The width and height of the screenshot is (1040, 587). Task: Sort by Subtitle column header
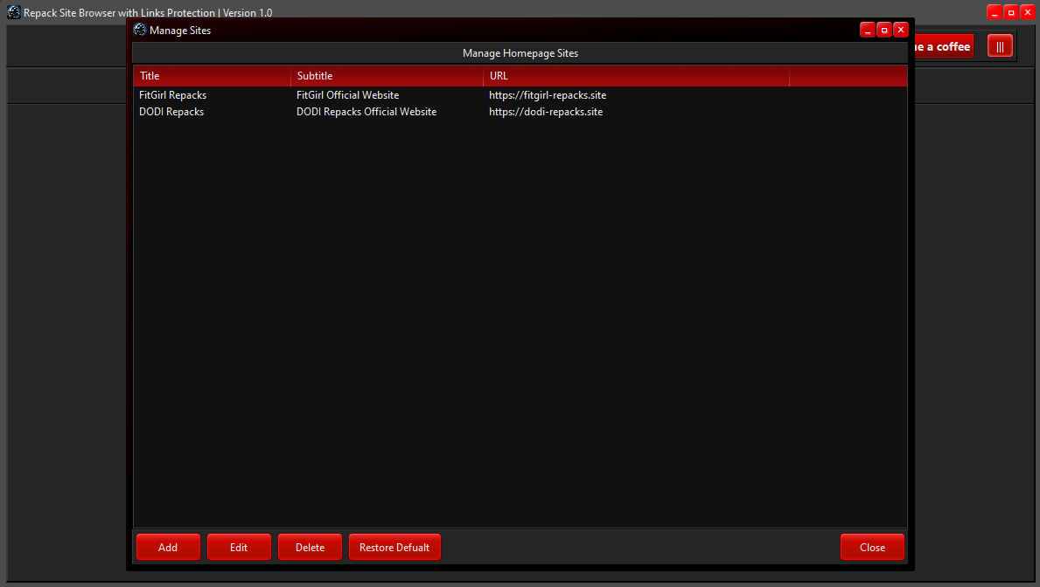387,76
